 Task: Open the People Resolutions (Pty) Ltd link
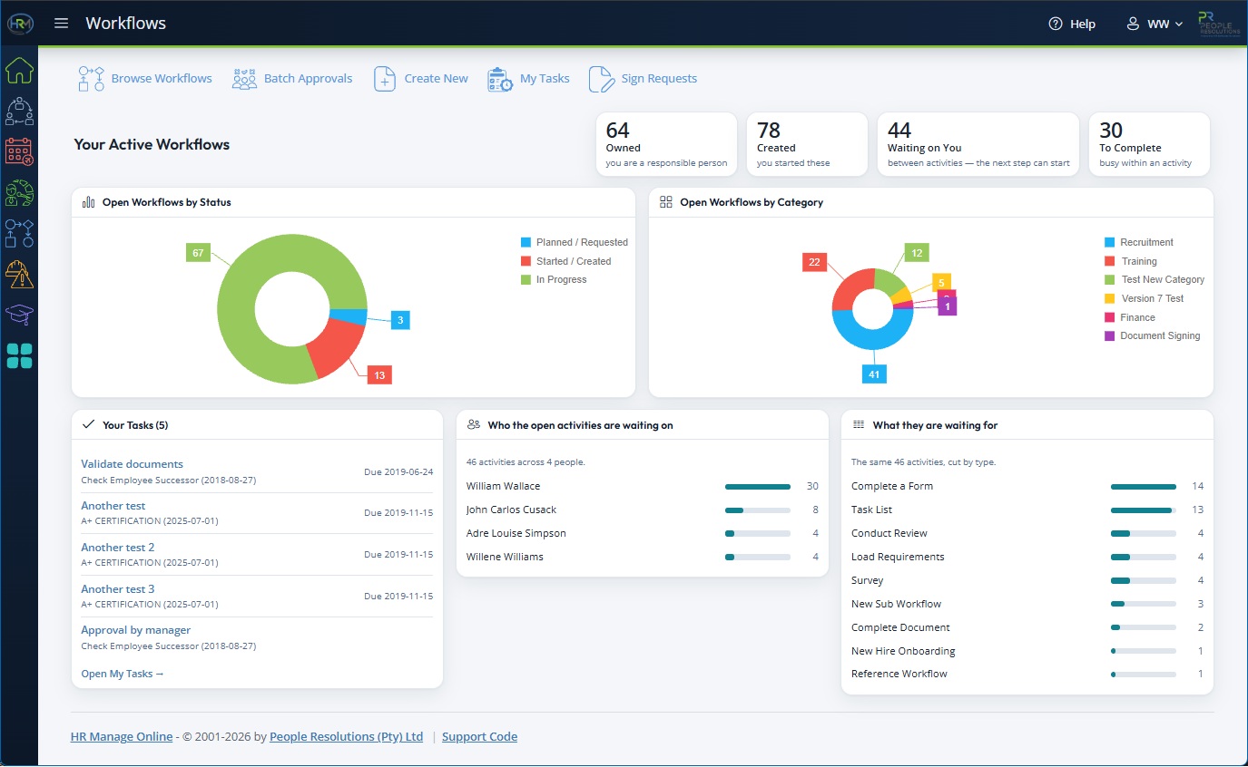(347, 737)
